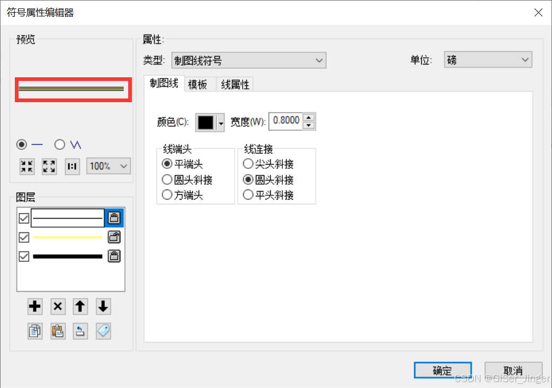The width and height of the screenshot is (552, 388).
Task: Click the add layer plus icon
Action: [x=35, y=306]
